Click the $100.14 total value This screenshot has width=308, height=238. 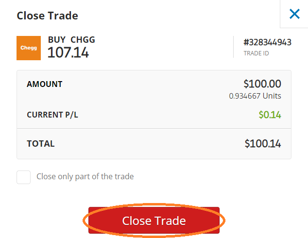[263, 144]
